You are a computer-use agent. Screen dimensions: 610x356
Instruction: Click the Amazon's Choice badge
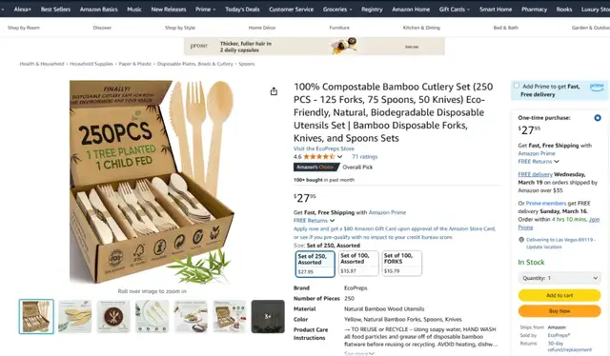[316, 168]
